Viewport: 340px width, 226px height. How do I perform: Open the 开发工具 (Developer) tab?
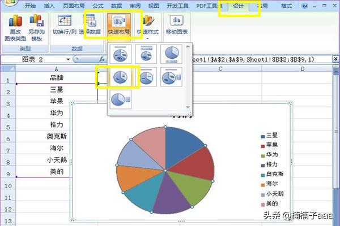(x=177, y=6)
